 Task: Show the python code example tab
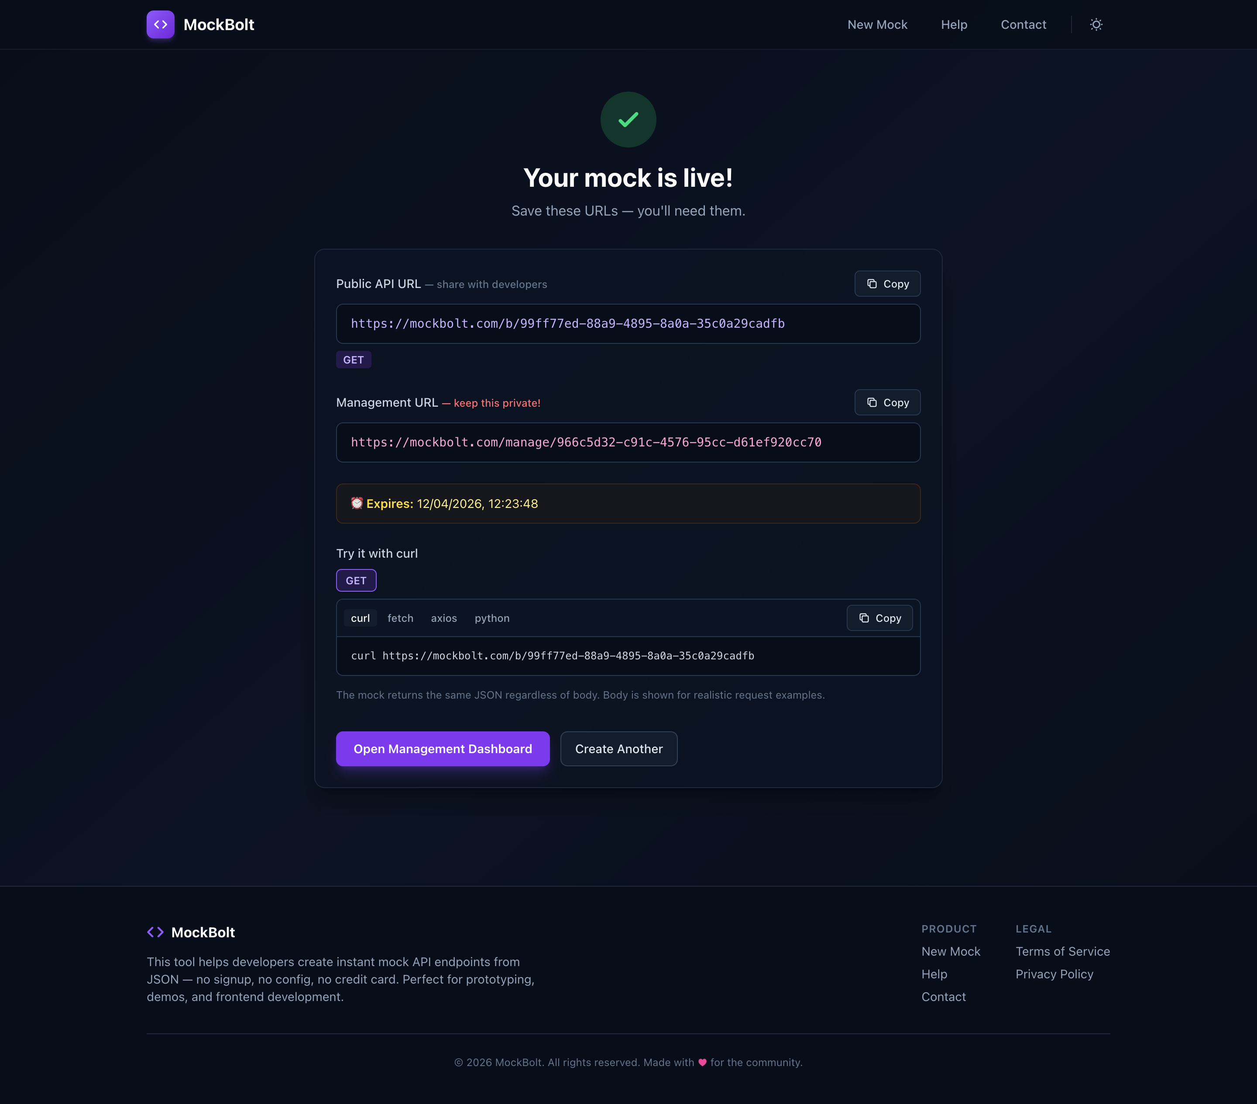click(492, 618)
